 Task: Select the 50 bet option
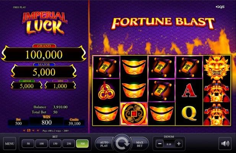(x=28, y=144)
